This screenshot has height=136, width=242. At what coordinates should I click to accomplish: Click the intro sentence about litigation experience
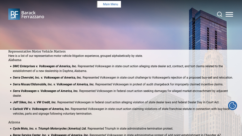pyautogui.click(x=75, y=56)
